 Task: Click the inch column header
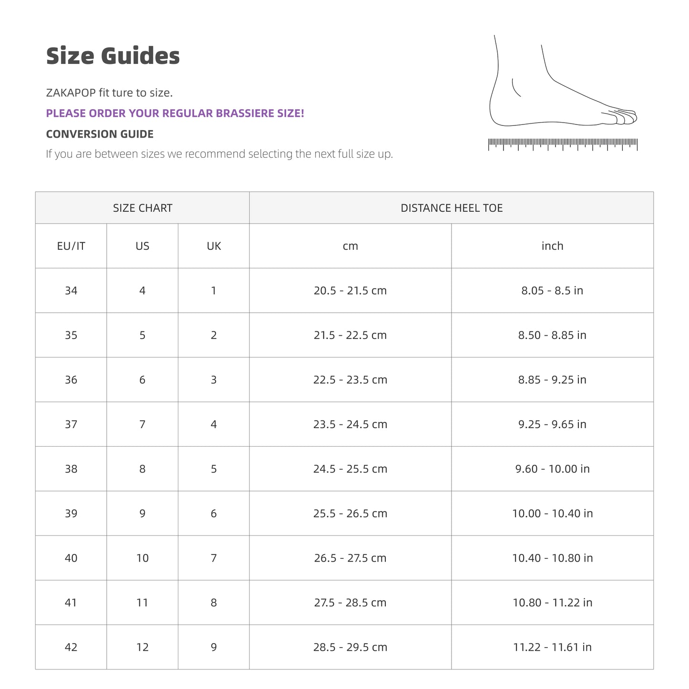point(553,246)
